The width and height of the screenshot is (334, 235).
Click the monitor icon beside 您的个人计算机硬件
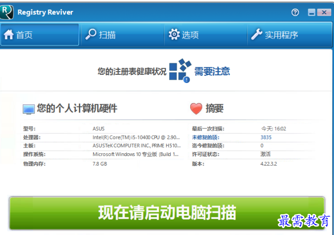pyautogui.click(x=29, y=109)
